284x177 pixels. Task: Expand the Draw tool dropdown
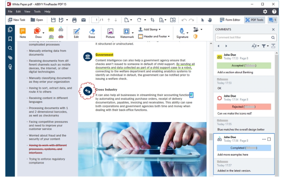(x=43, y=33)
